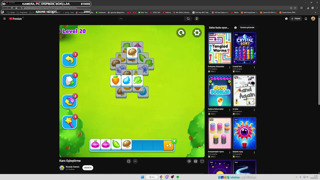Focus the YouTube search box
Image resolution: width=320 pixels, height=180 pixels.
pyautogui.click(x=151, y=18)
